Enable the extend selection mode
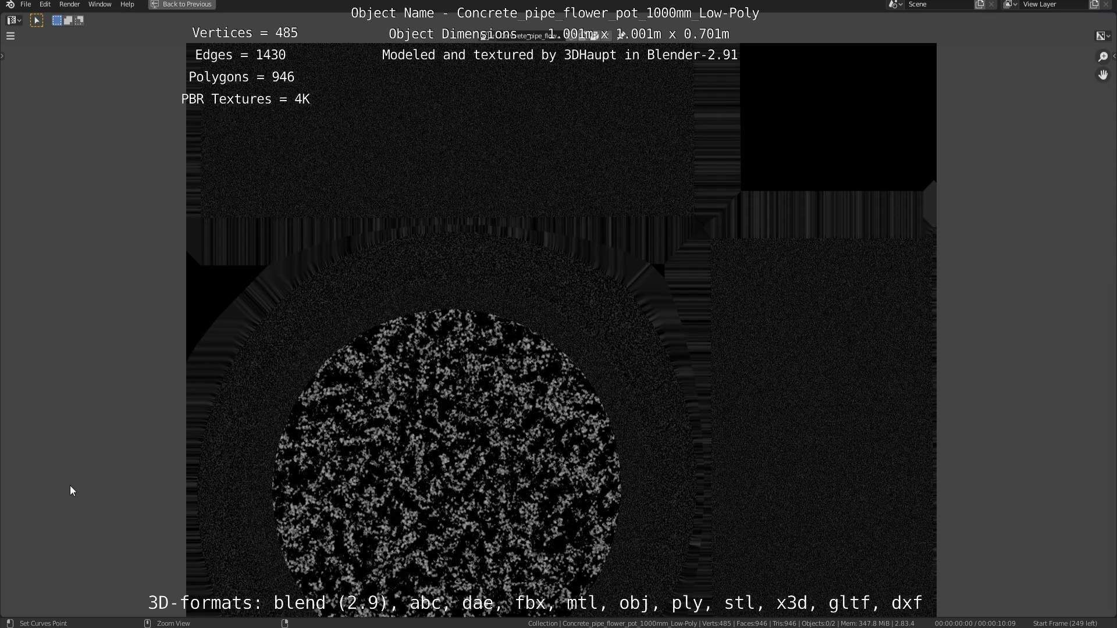This screenshot has width=1117, height=628. click(x=68, y=20)
